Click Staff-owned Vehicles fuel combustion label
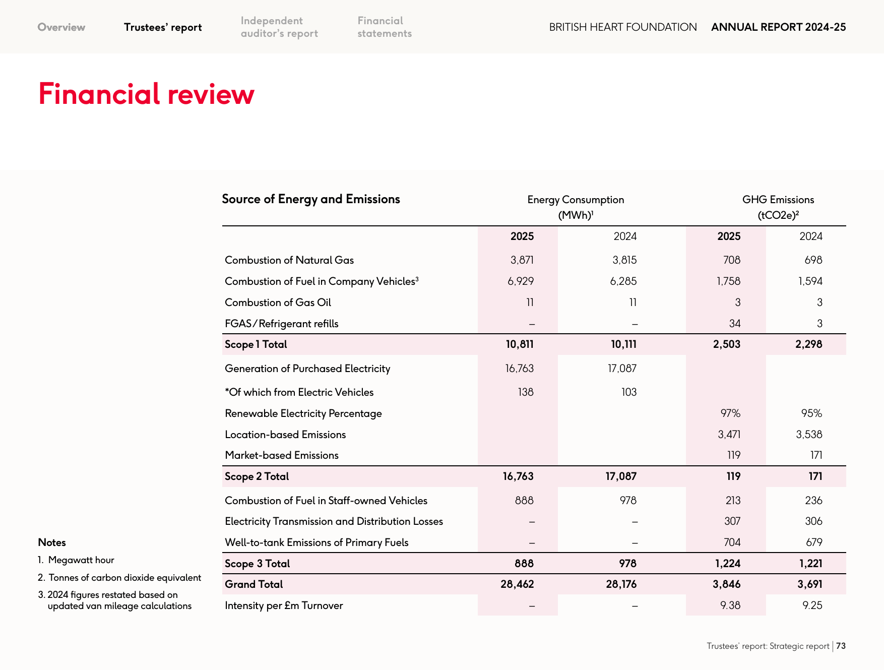Viewport: 884px width, 670px height. click(326, 501)
